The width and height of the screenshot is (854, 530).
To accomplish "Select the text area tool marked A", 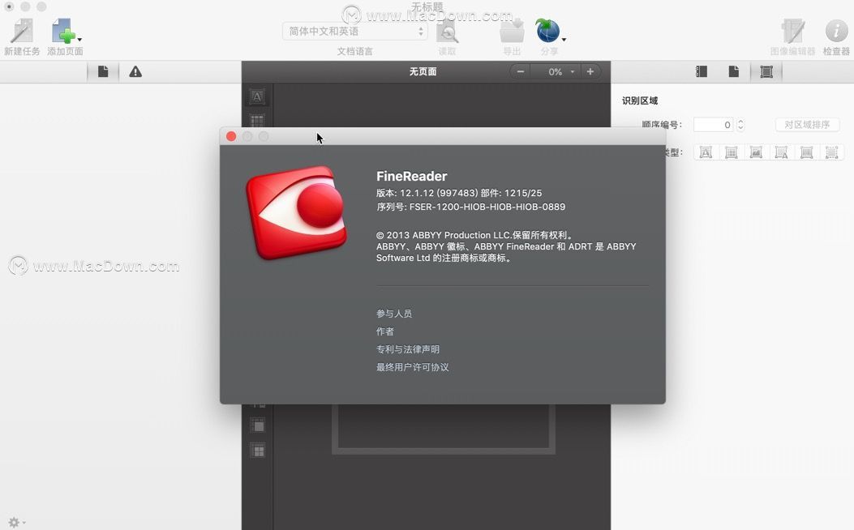I will 257,96.
